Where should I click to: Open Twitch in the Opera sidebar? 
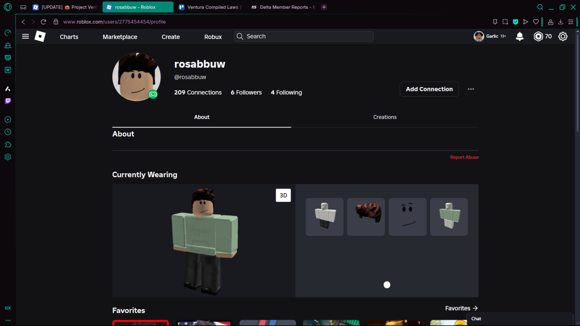[8, 101]
